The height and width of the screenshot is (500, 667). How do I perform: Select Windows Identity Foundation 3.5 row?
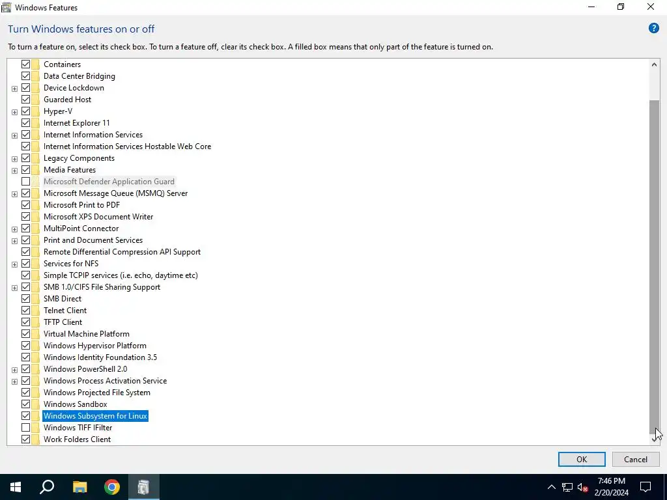pos(100,357)
